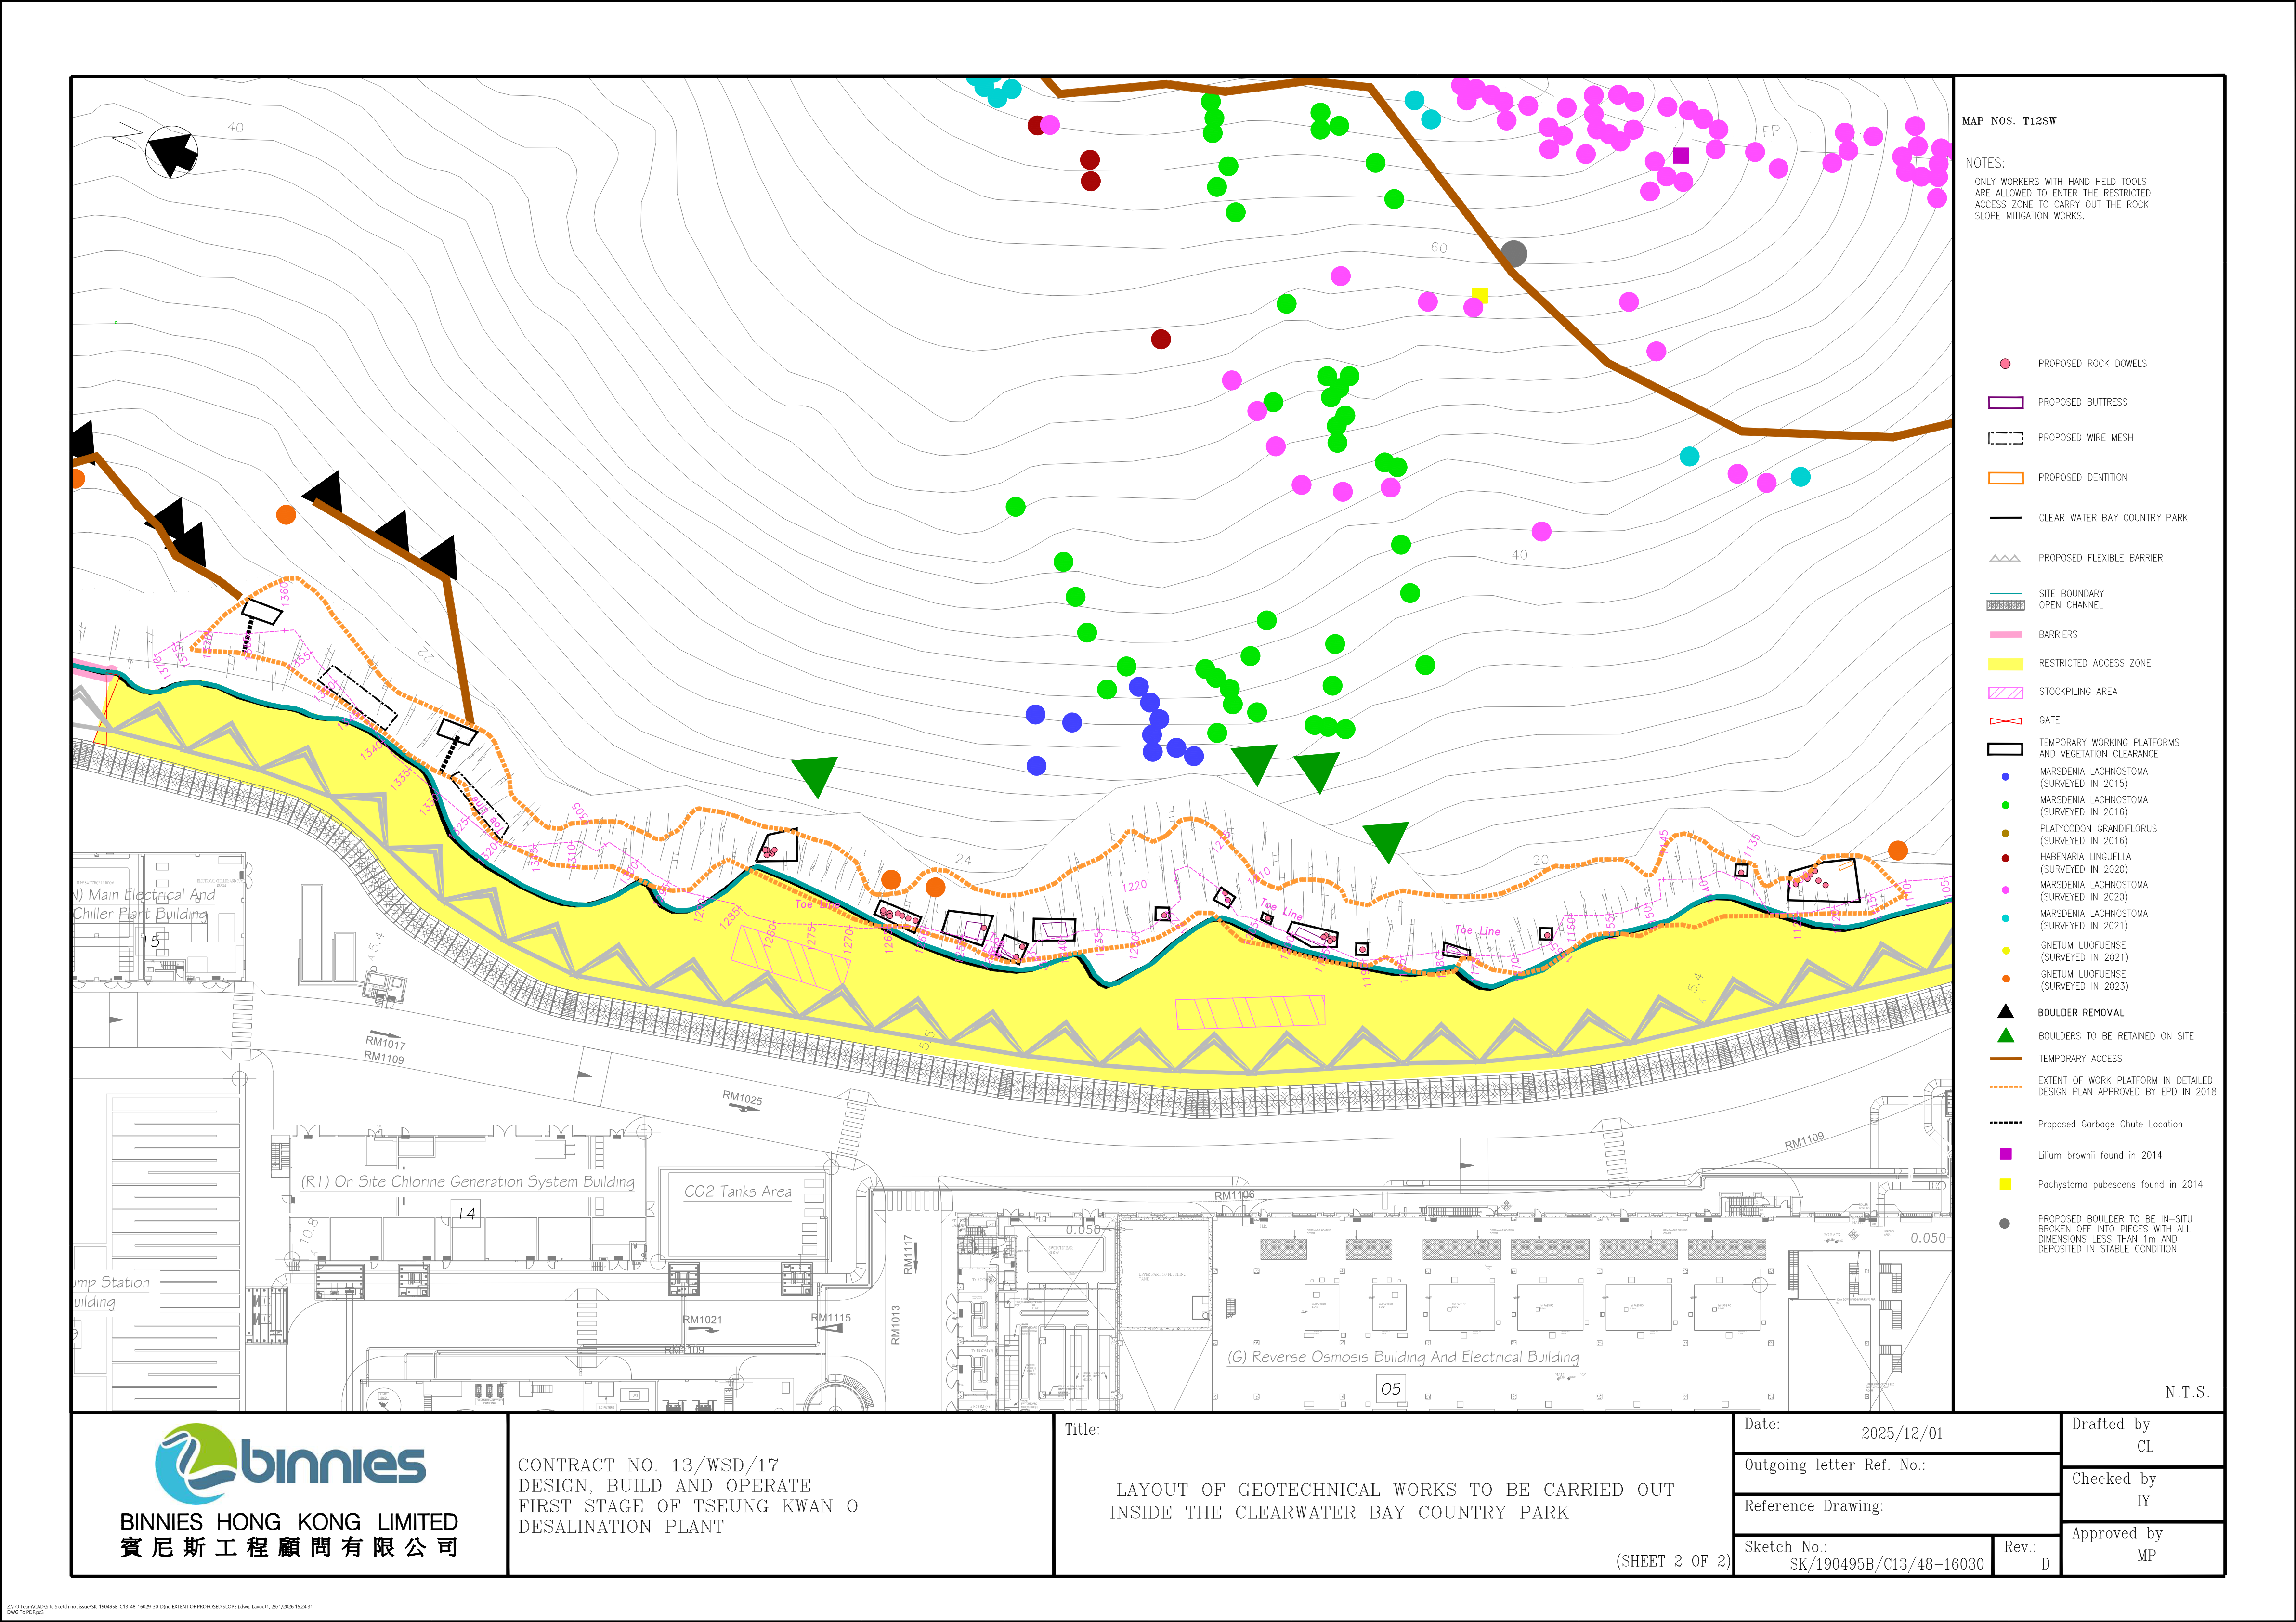Click the 'N.T.S.' scale note

point(2187,1392)
